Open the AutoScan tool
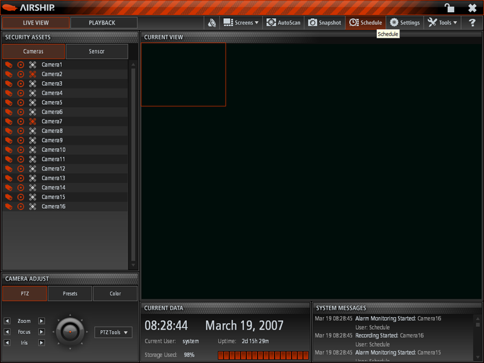The width and height of the screenshot is (484, 363). 283,23
